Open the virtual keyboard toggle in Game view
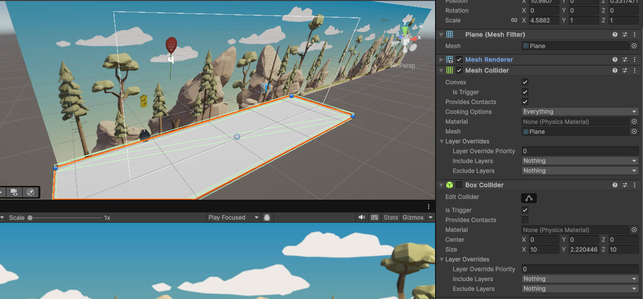This screenshot has width=643, height=299. coord(375,217)
